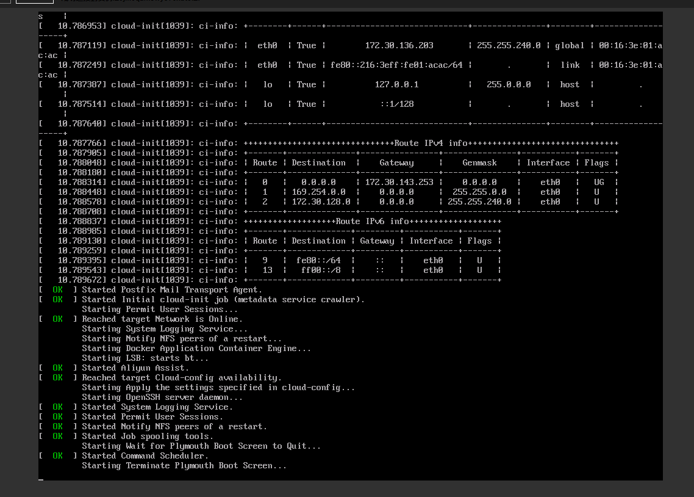Click the "Started Postfix Mail Transport Agent" line
Screen dimensions: 694x497
(172, 290)
